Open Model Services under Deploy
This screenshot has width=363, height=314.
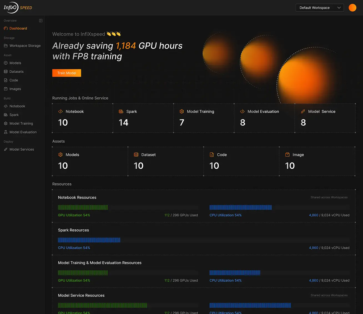[x=22, y=149]
